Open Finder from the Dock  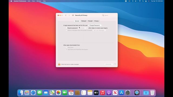(21, 93)
